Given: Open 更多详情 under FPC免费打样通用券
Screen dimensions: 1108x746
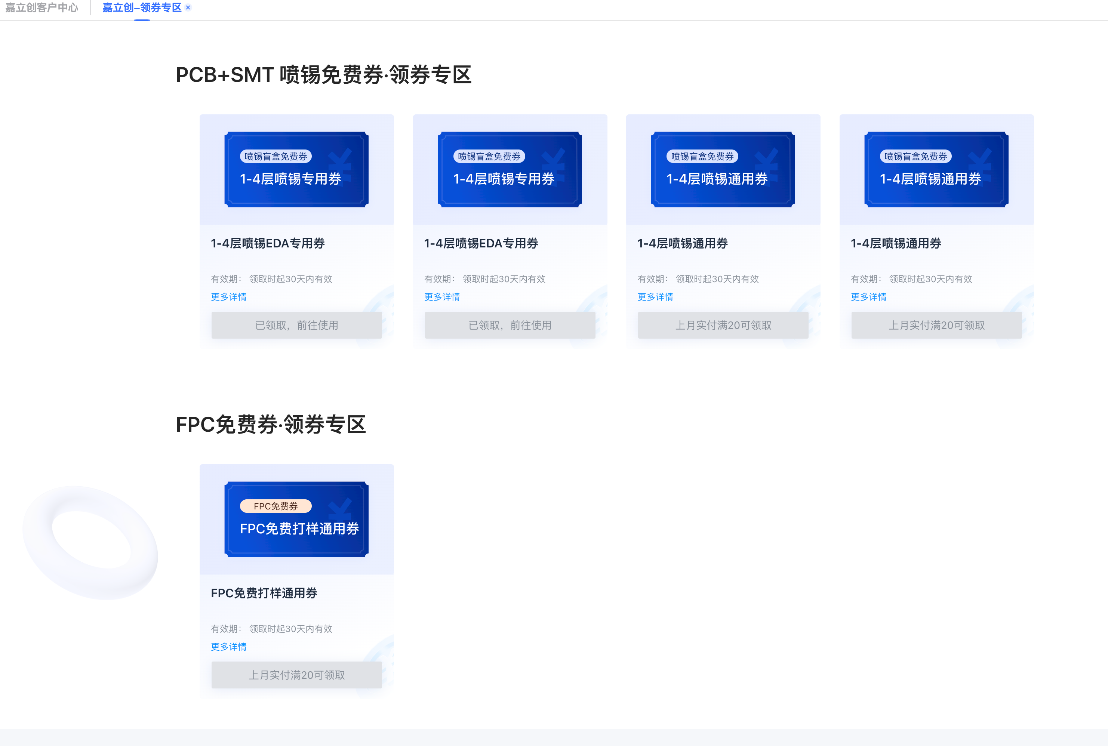Looking at the screenshot, I should coord(228,647).
